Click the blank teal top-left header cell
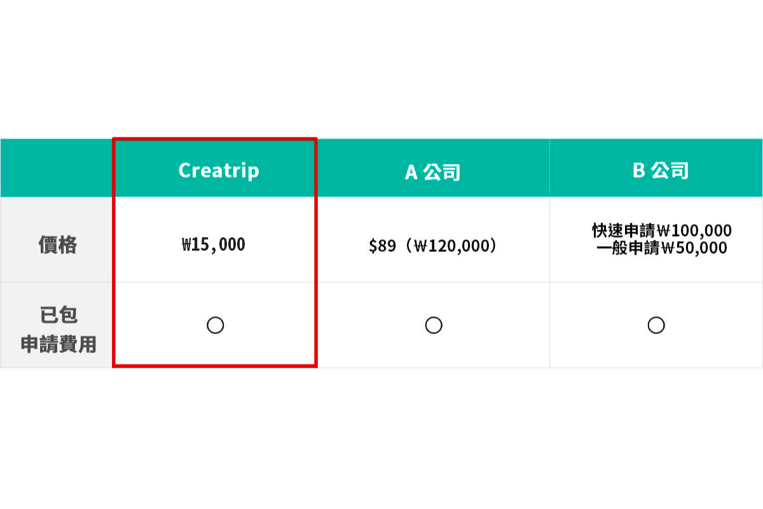Screen dimensions: 763x509 (x=56, y=168)
